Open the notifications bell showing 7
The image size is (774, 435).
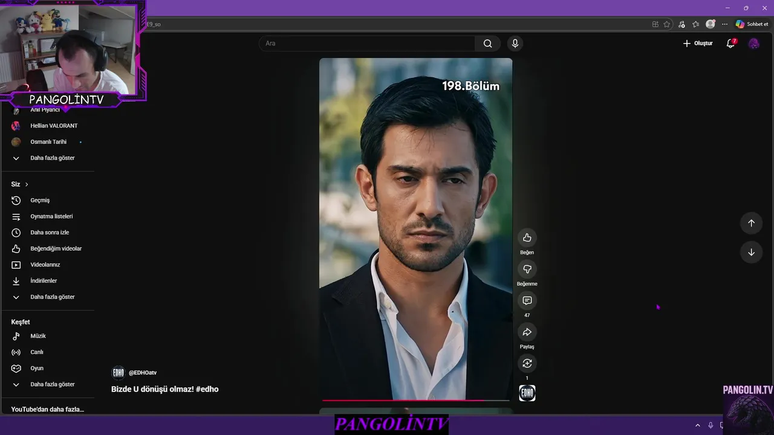(730, 43)
